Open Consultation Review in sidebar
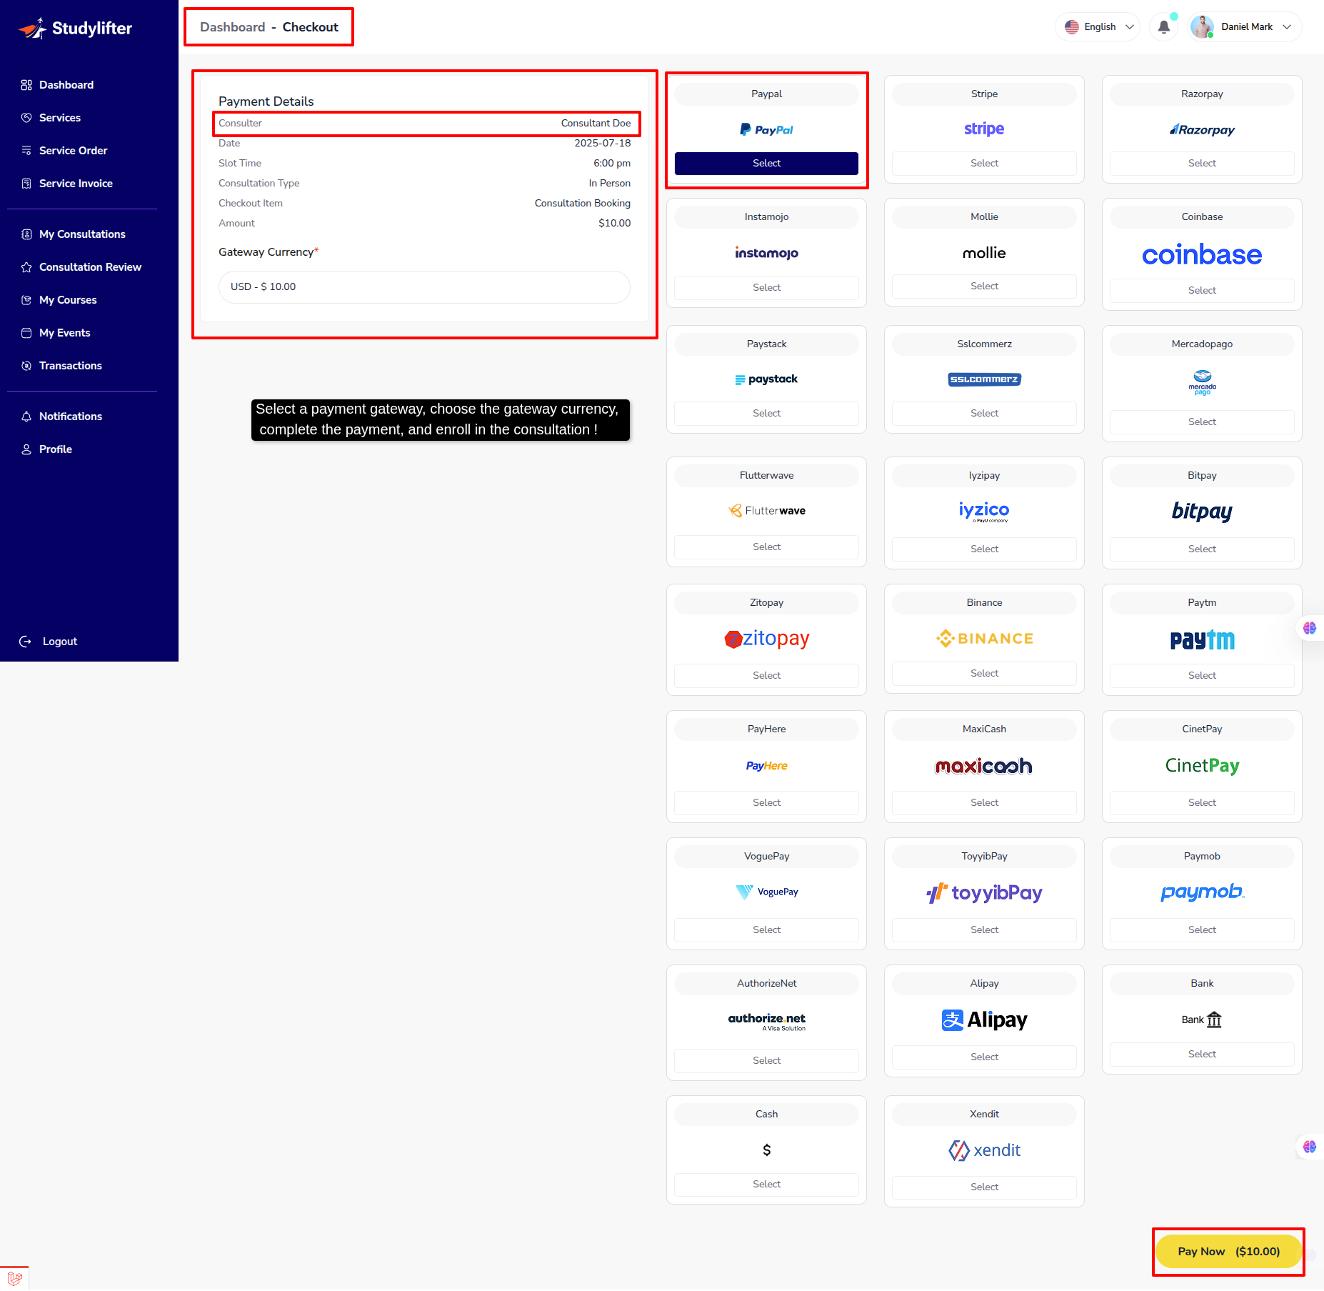 (x=90, y=267)
